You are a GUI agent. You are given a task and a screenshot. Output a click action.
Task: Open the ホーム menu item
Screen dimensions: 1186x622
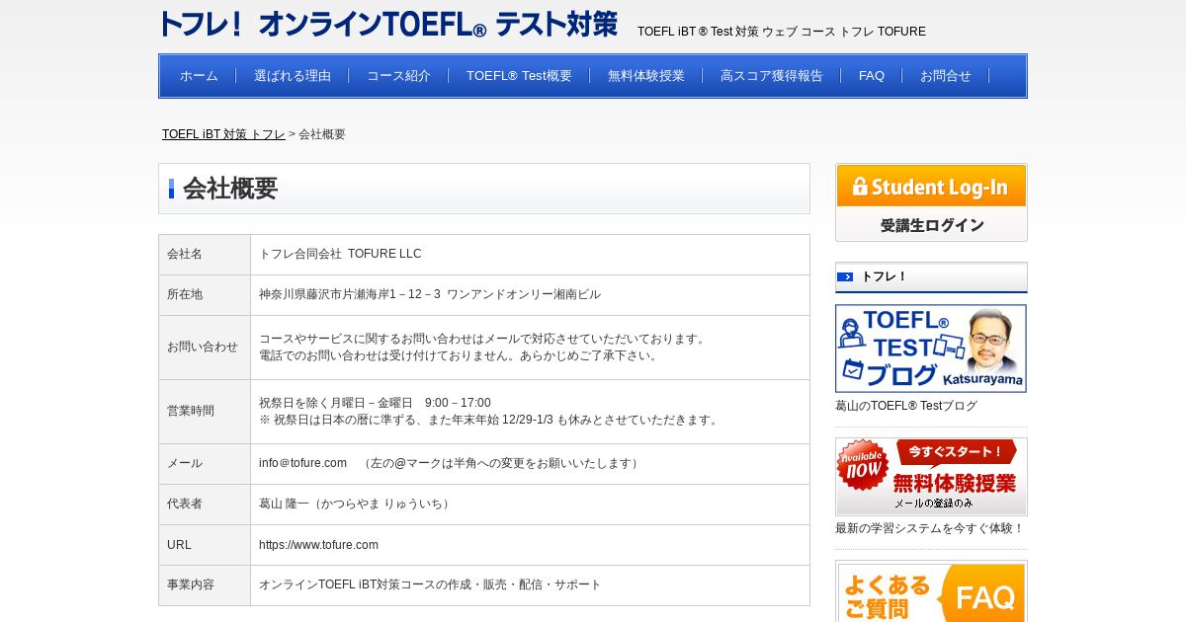click(199, 76)
